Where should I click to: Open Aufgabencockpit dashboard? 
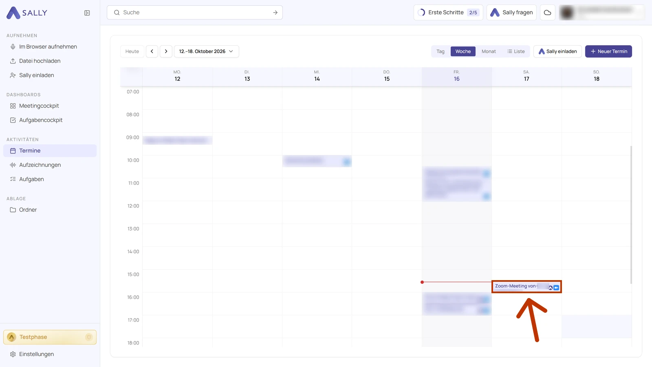pos(50,120)
